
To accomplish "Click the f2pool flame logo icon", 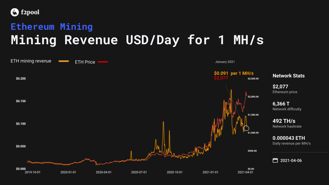I will coord(15,12).
